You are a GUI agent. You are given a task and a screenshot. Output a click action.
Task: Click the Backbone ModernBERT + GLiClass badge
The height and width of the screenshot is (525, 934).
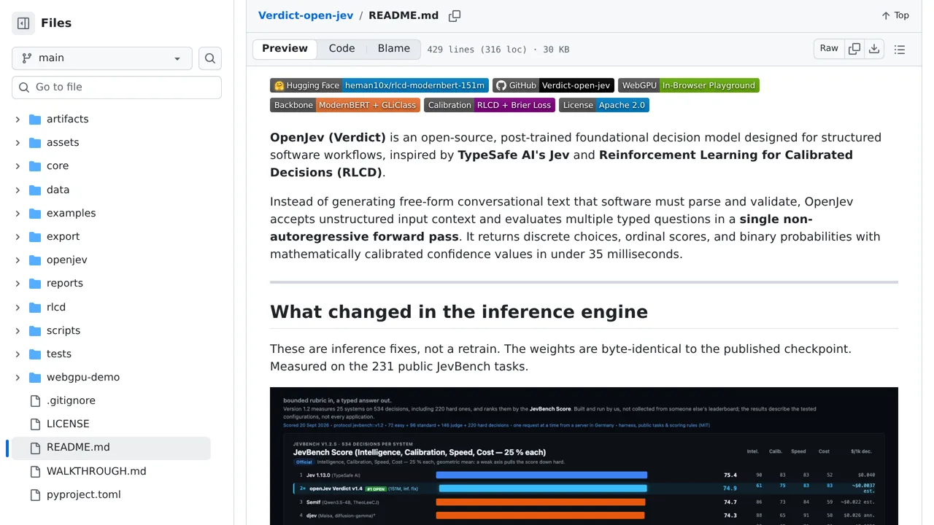(345, 105)
